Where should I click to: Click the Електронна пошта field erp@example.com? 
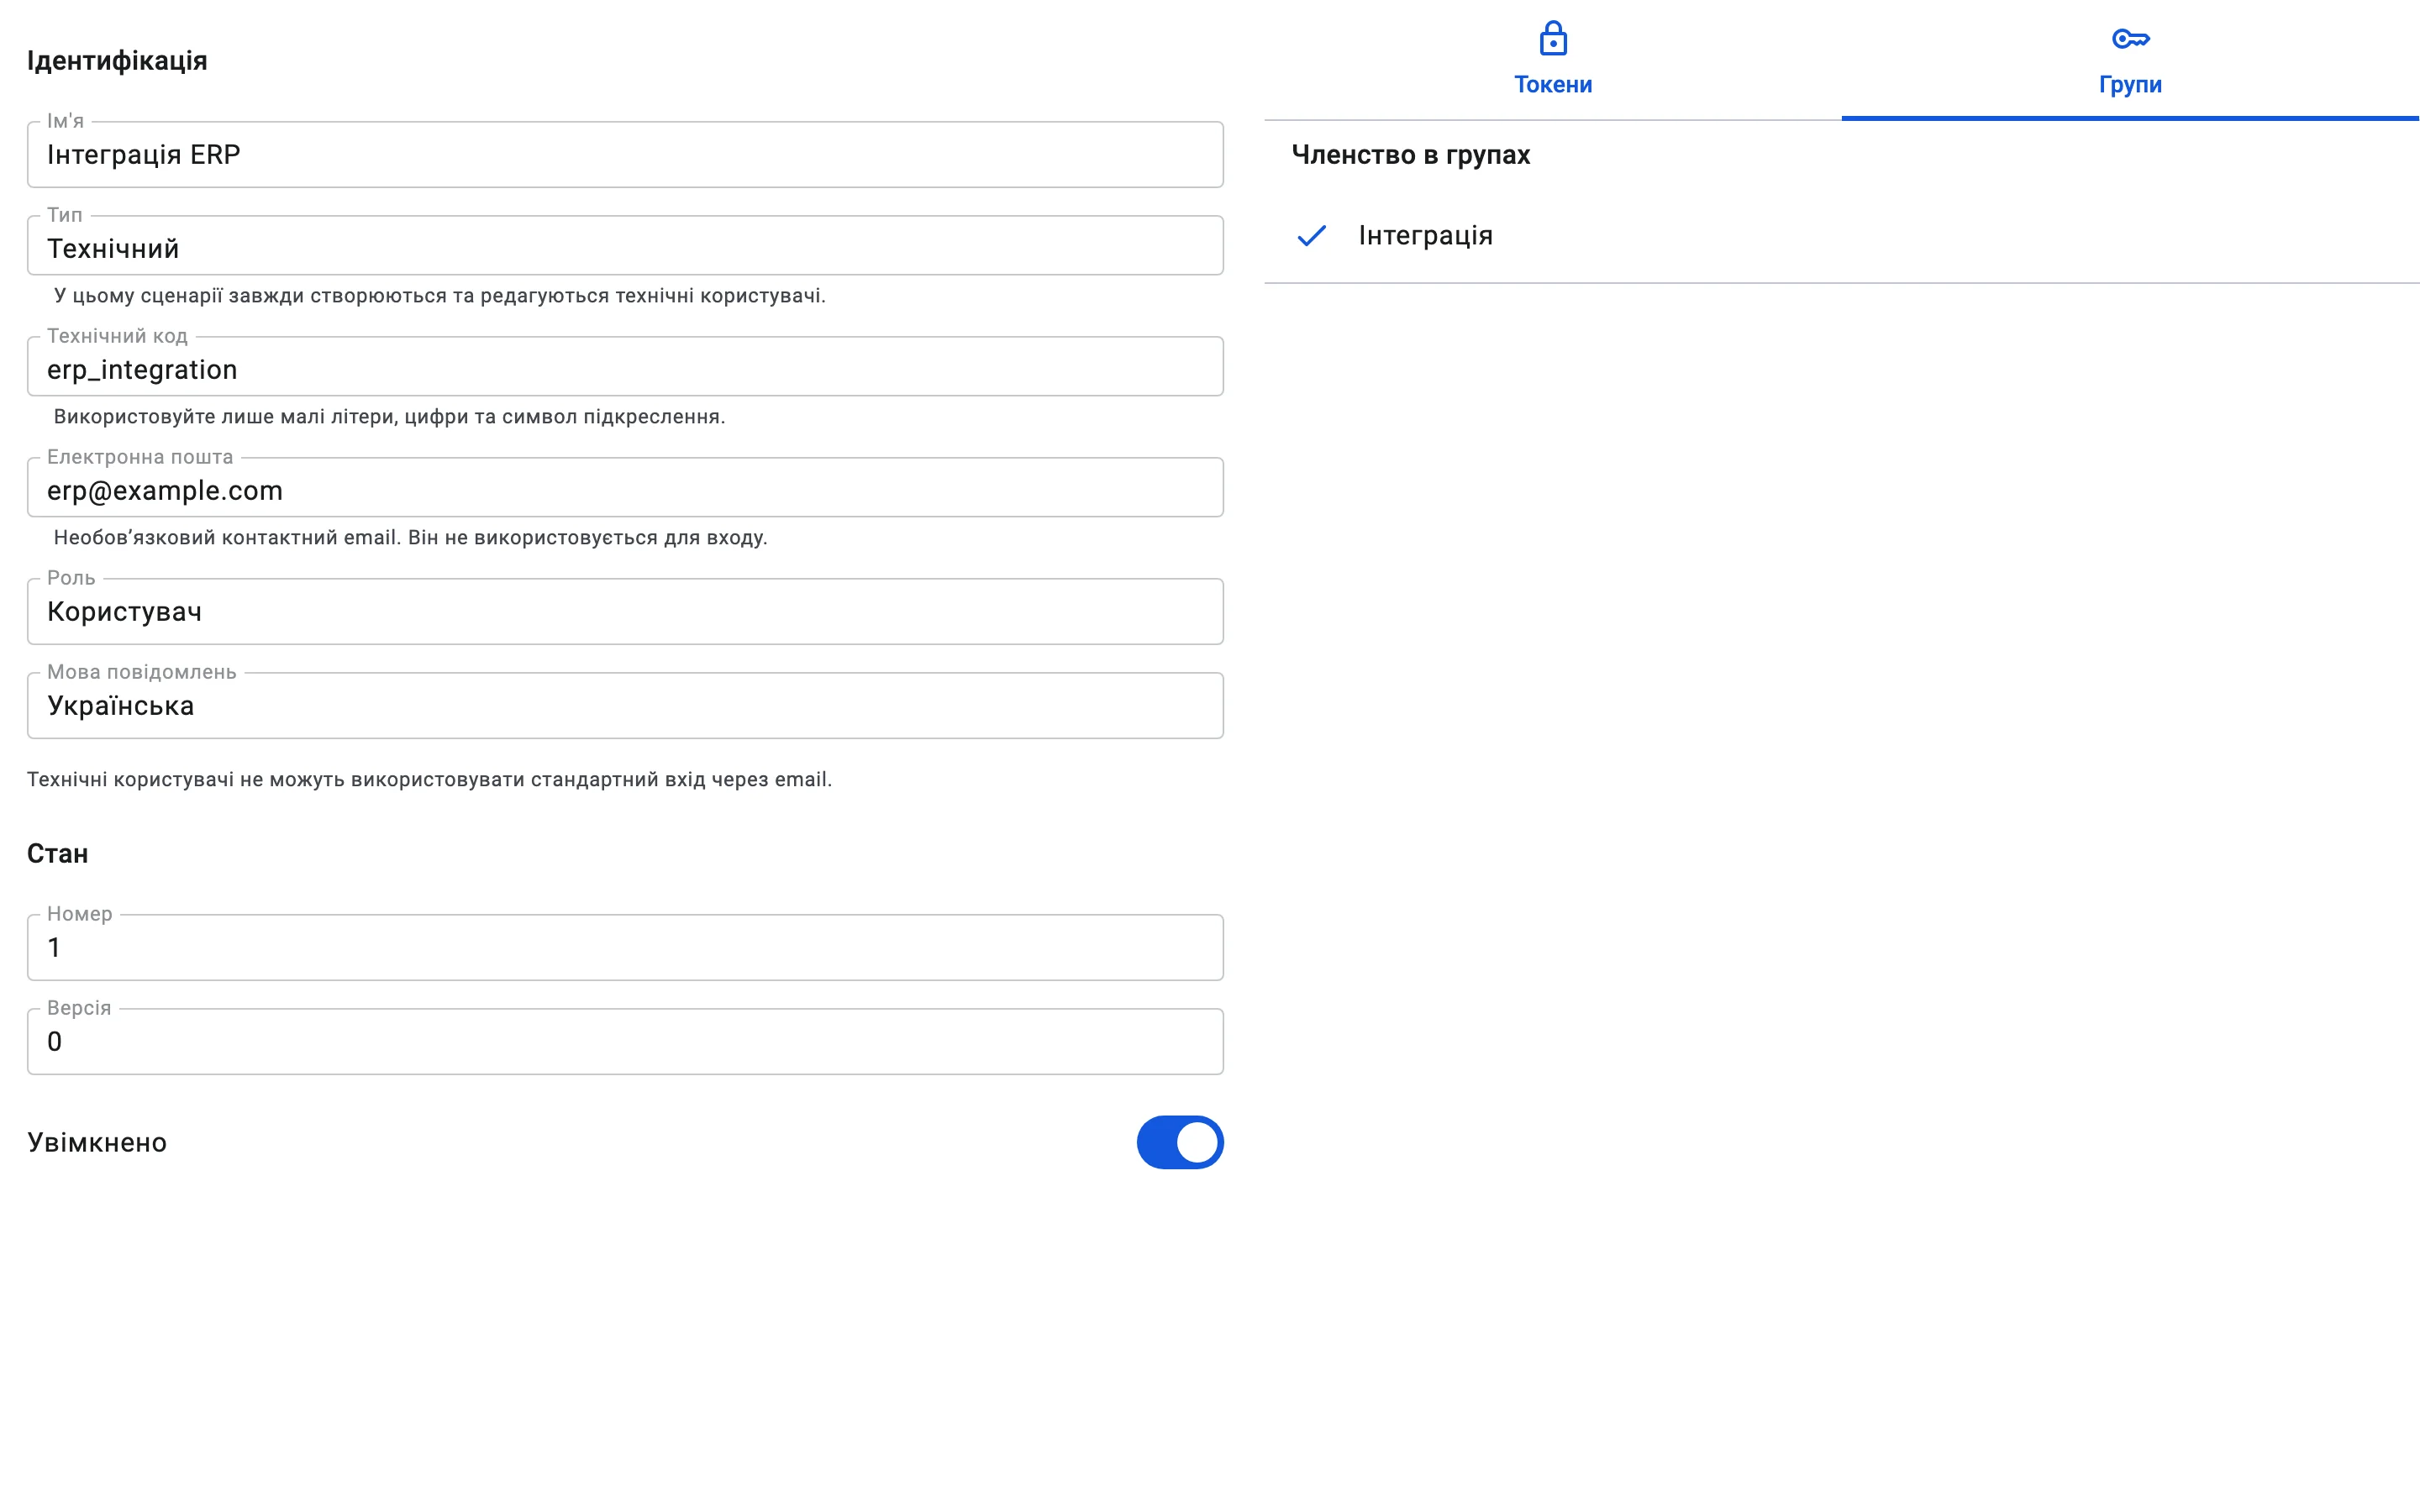coord(625,488)
